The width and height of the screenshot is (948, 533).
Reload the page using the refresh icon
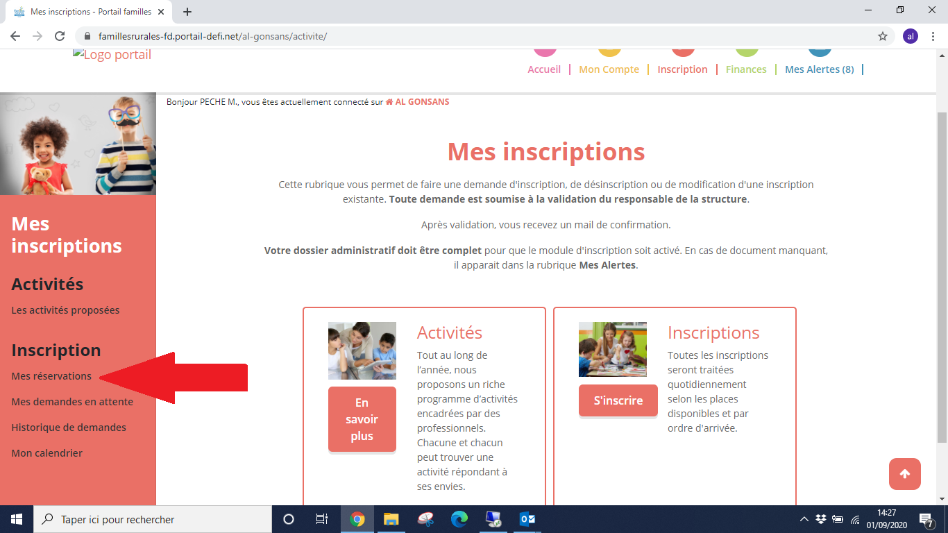60,36
